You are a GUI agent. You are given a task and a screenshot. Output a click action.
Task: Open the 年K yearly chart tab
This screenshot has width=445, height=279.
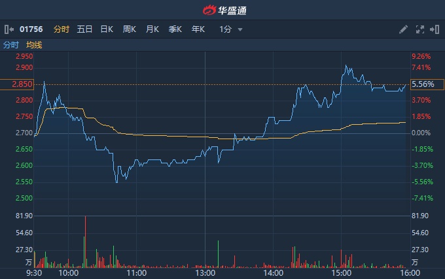click(x=198, y=29)
